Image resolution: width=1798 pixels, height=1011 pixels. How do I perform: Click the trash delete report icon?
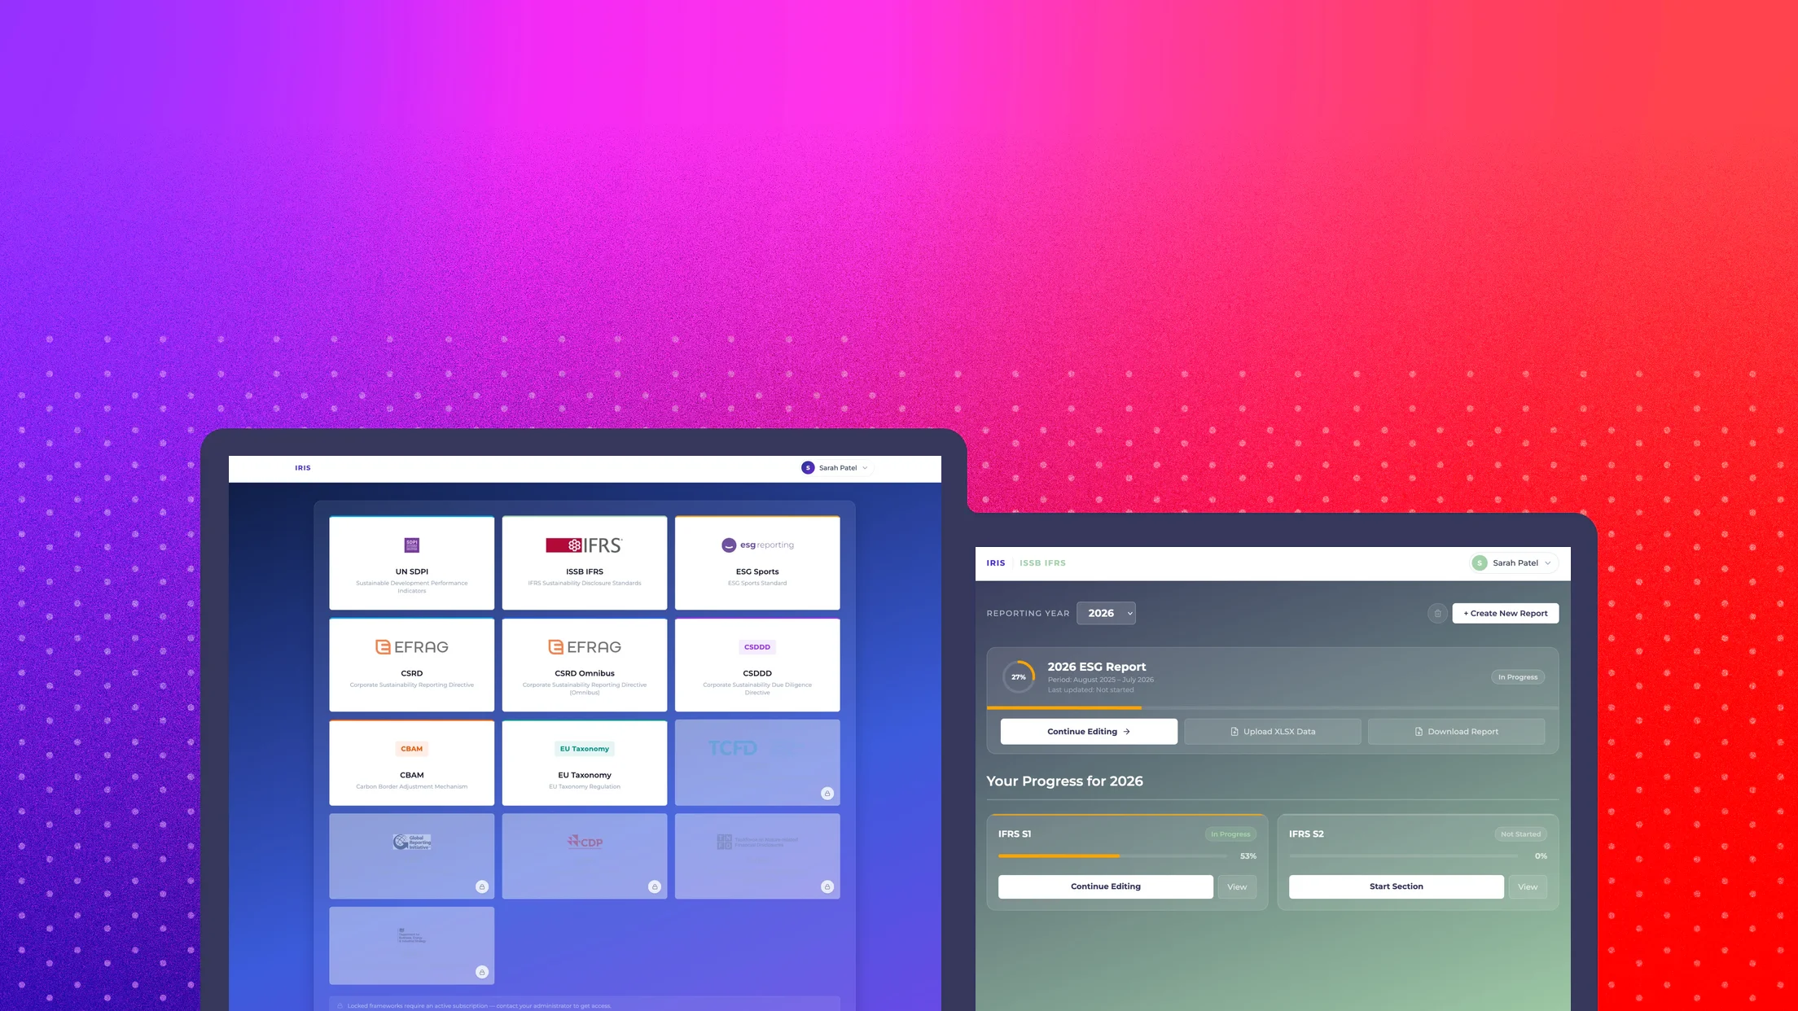coord(1437,614)
